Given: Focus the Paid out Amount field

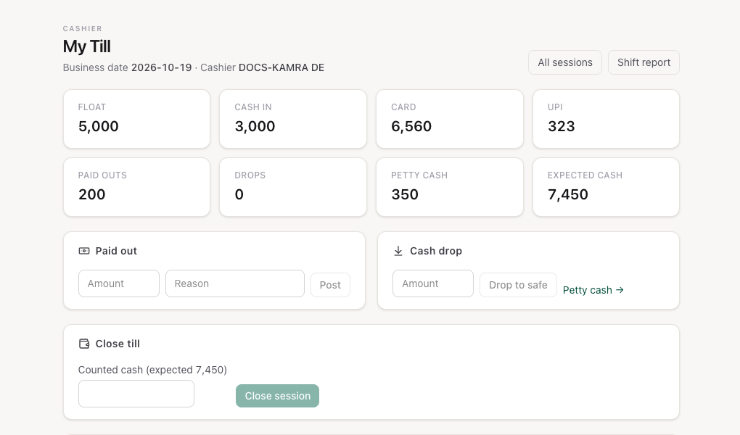Looking at the screenshot, I should [119, 283].
